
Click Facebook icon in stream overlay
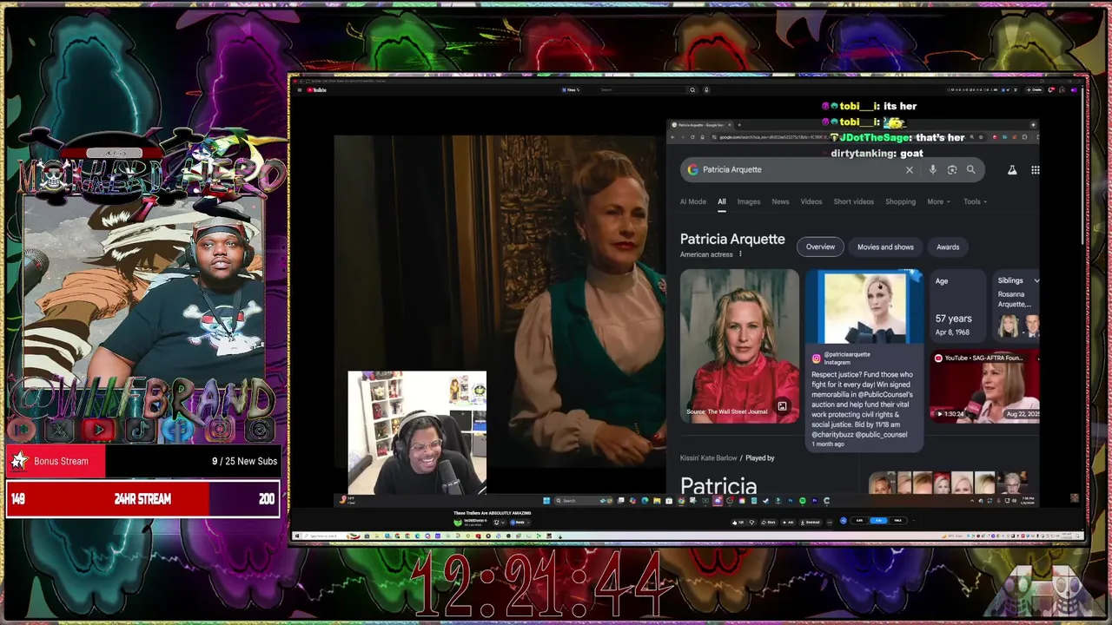point(180,429)
